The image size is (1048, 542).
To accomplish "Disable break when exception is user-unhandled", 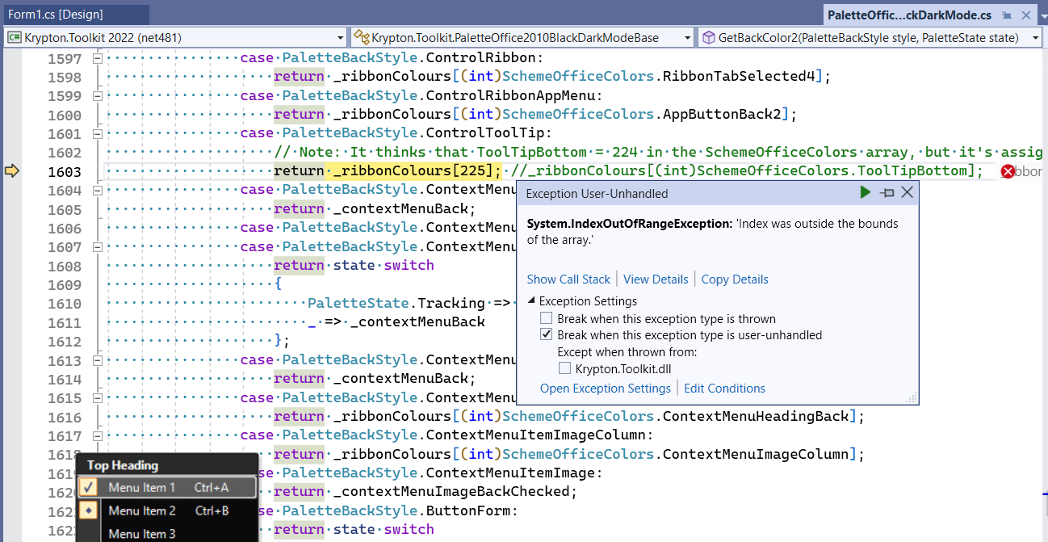I will (x=546, y=334).
